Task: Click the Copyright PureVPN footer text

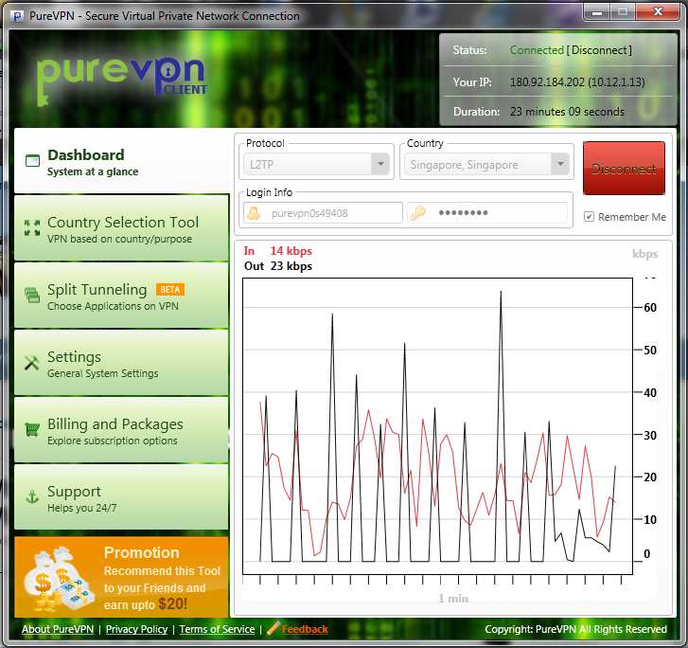Action: coord(575,629)
